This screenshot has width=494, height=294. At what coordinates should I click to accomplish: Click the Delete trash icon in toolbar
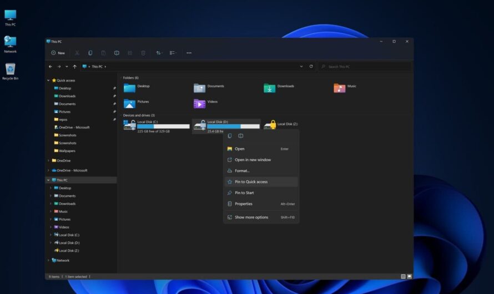(143, 53)
